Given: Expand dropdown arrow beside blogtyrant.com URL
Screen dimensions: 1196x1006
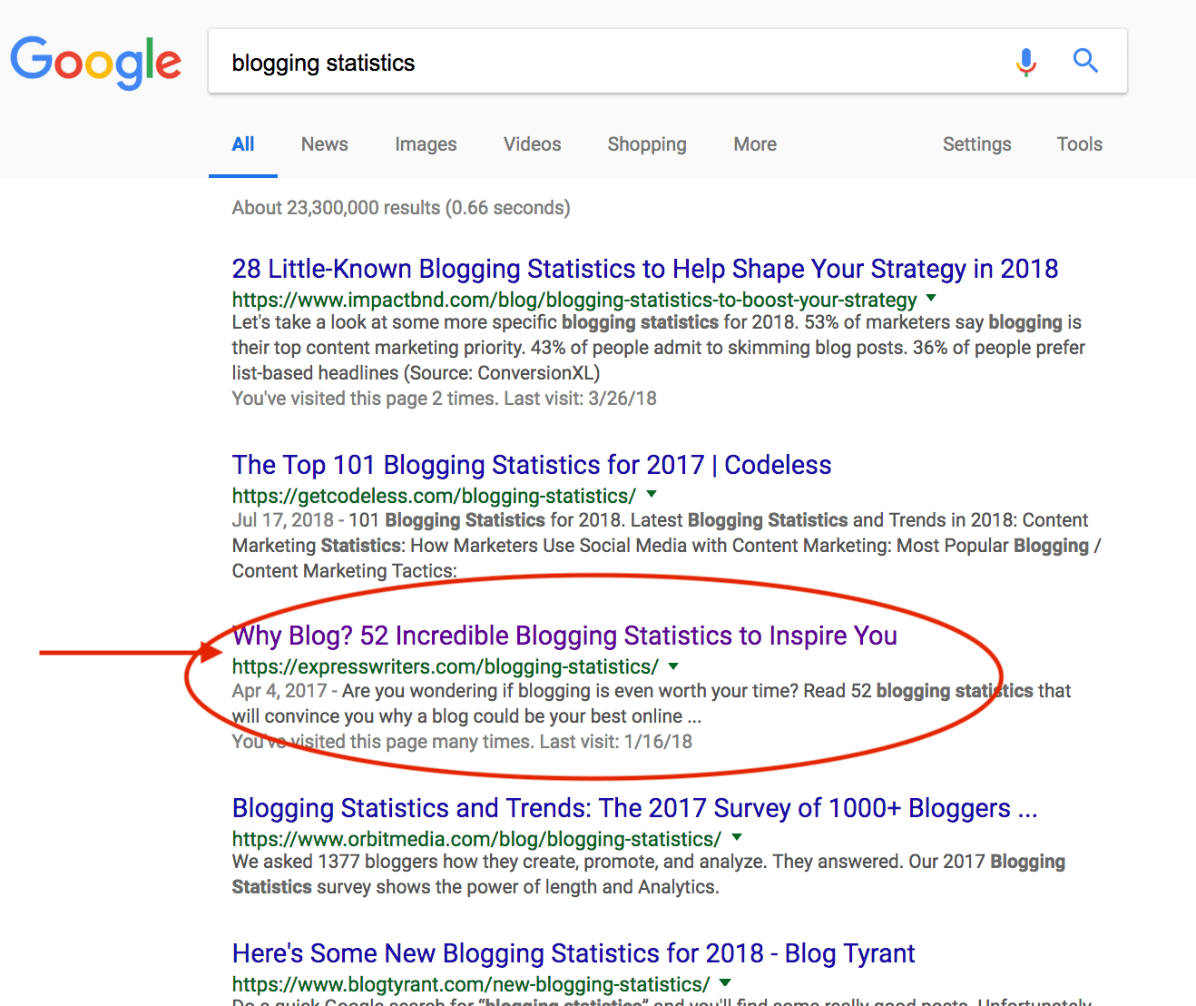Looking at the screenshot, I should tap(725, 982).
